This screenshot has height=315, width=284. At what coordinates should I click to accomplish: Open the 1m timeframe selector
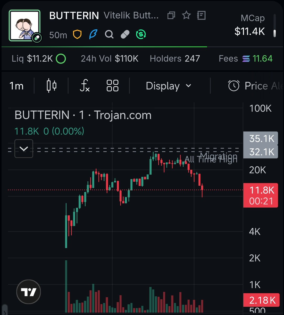pos(16,86)
